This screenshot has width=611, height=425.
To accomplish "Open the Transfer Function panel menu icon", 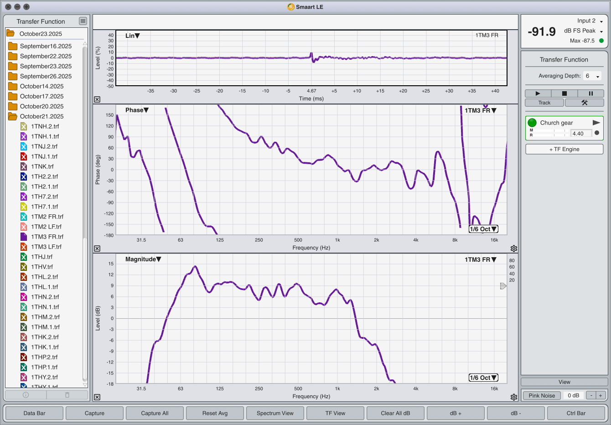I will (x=83, y=21).
